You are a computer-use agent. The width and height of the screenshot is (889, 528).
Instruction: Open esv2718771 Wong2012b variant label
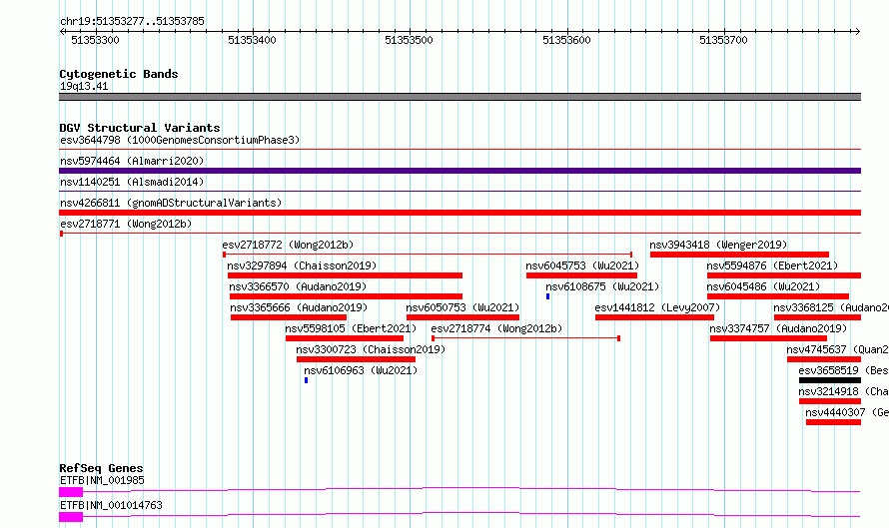[126, 224]
